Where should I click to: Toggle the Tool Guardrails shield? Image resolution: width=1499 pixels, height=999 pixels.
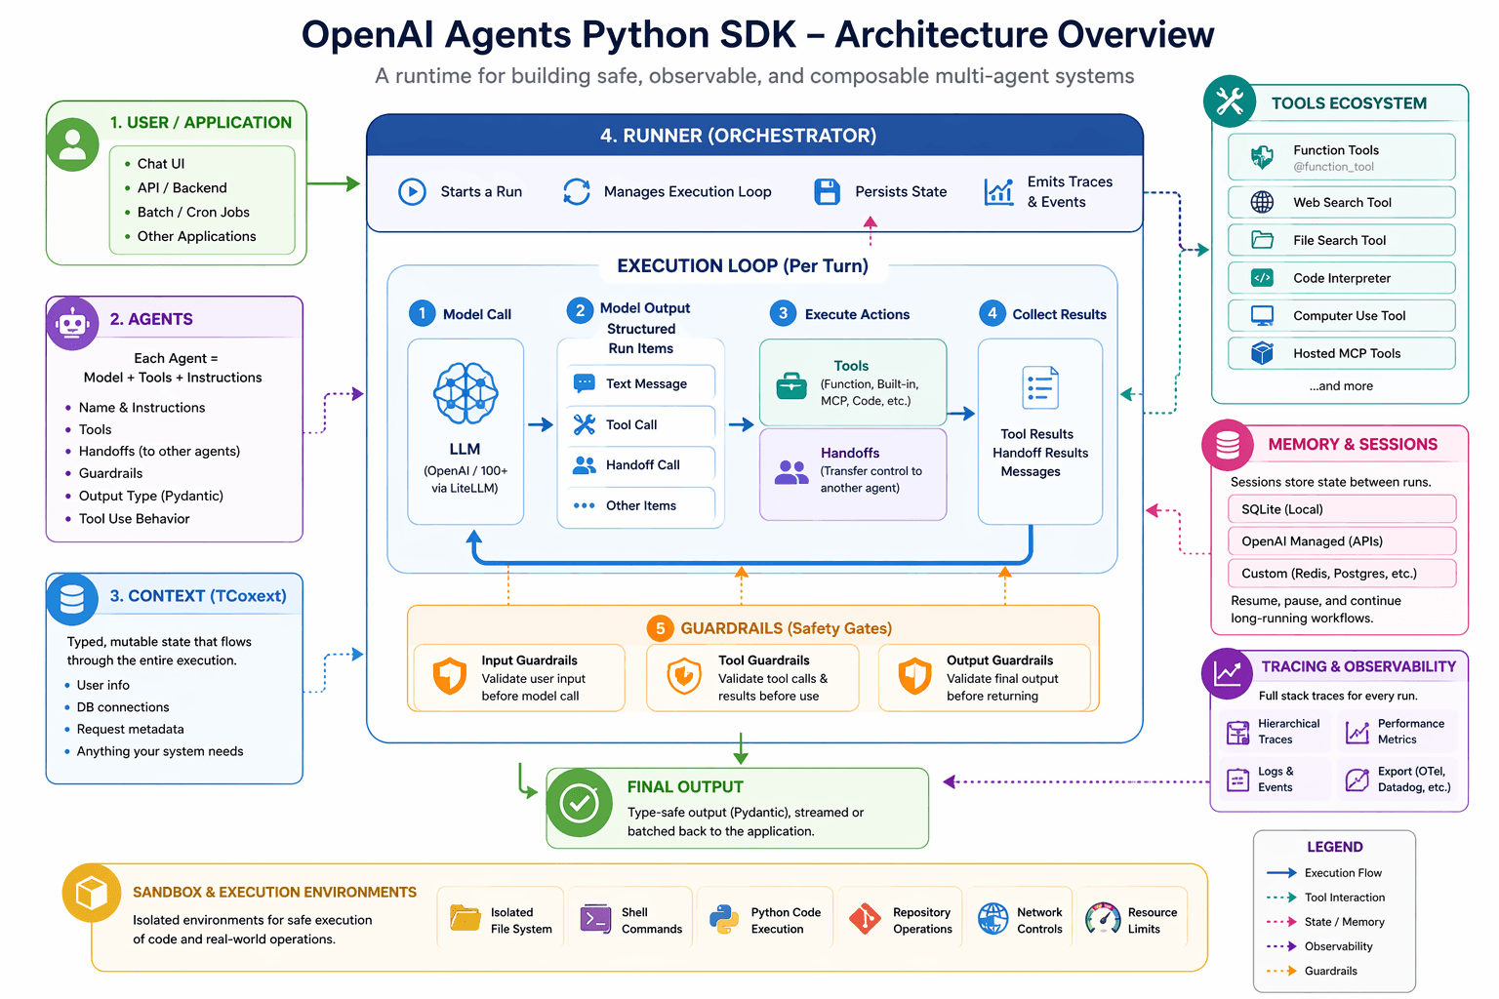click(x=683, y=674)
